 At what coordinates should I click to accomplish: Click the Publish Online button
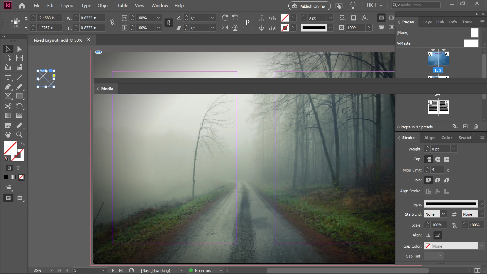click(309, 6)
